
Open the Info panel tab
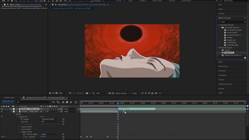click(x=220, y=5)
